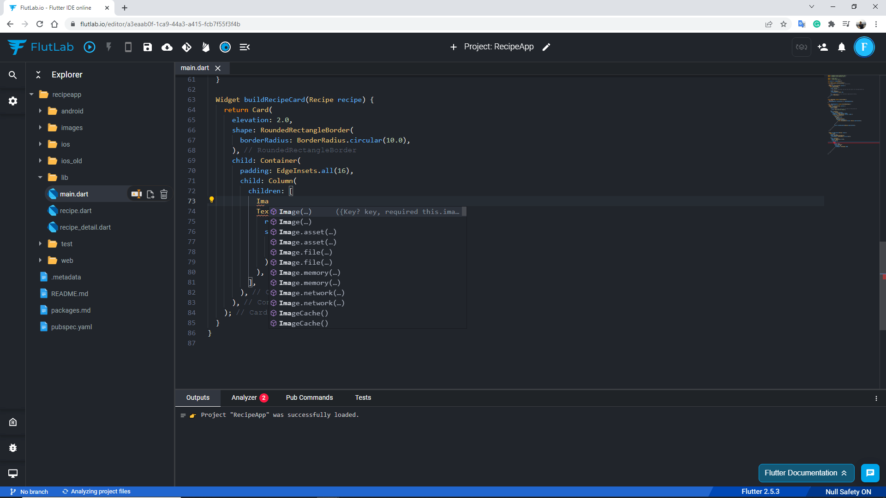Toggle the link sharing icon in header

click(x=802, y=47)
